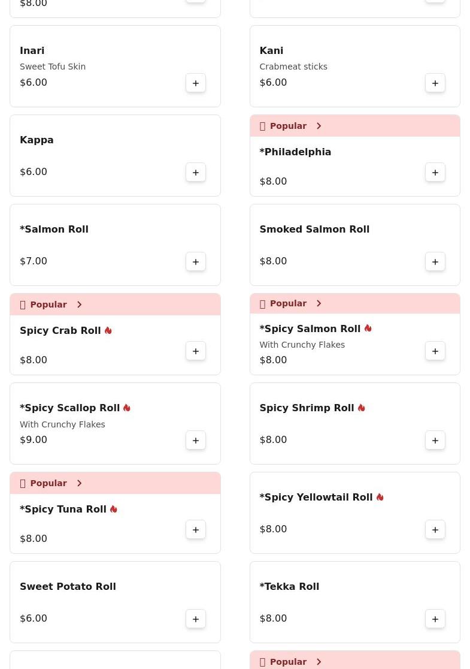This screenshot has width=470, height=669.
Task: Add *Spicy Yellowtail Roll to order
Action: point(435,529)
